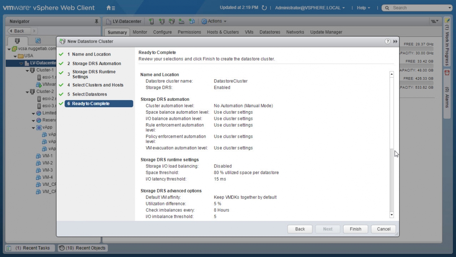Open the Administrator@VSPHERE.LOCAL user menu
The width and height of the screenshot is (456, 257).
coord(310,8)
